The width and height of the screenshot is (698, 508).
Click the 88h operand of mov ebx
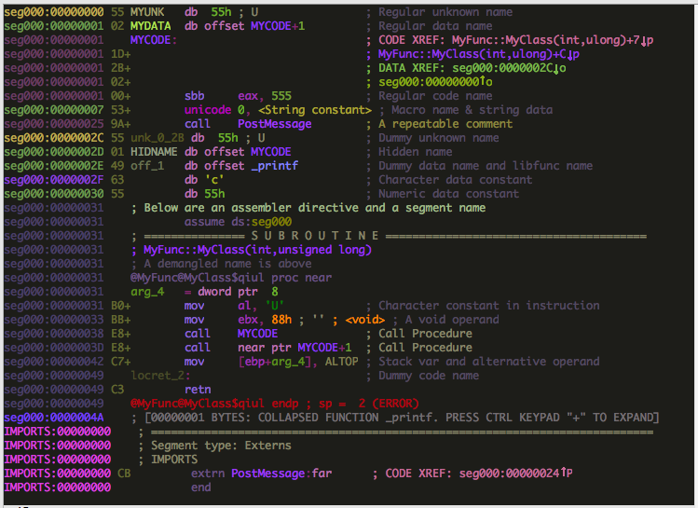click(x=281, y=320)
